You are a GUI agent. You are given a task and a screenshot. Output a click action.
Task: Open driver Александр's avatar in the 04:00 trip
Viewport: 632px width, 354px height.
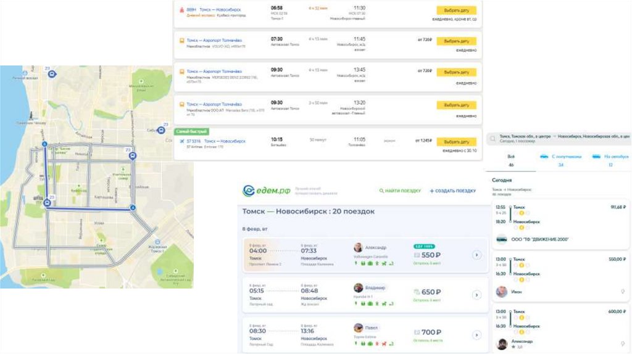358,247
